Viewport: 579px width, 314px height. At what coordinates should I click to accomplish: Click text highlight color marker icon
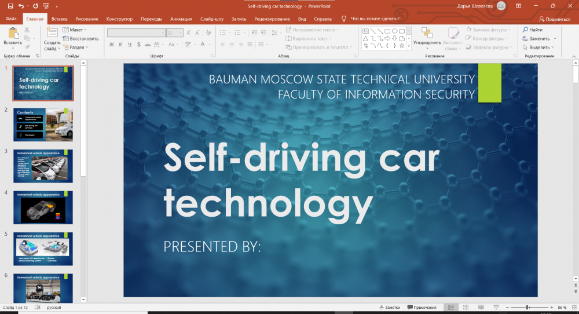click(x=188, y=45)
